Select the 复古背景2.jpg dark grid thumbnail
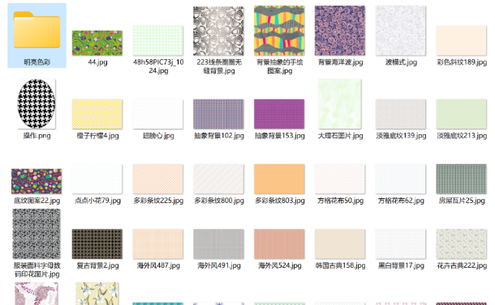Image resolution: width=495 pixels, height=305 pixels. [x=97, y=244]
